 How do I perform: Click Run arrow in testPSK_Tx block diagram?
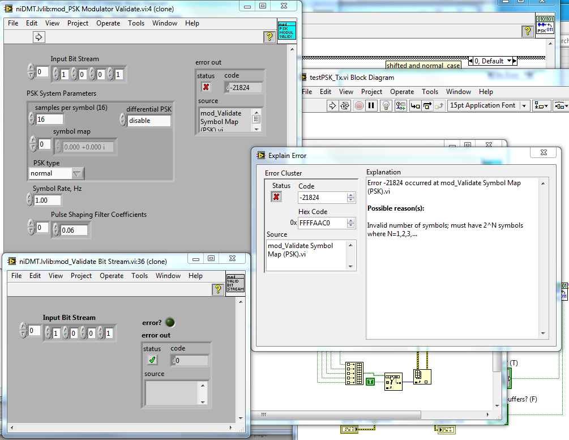pos(332,105)
